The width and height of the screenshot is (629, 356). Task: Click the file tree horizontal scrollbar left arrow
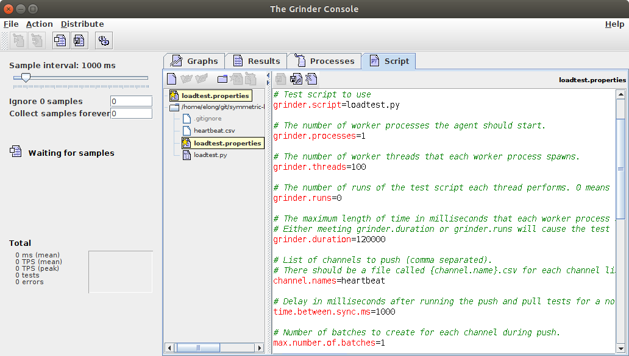[169, 347]
